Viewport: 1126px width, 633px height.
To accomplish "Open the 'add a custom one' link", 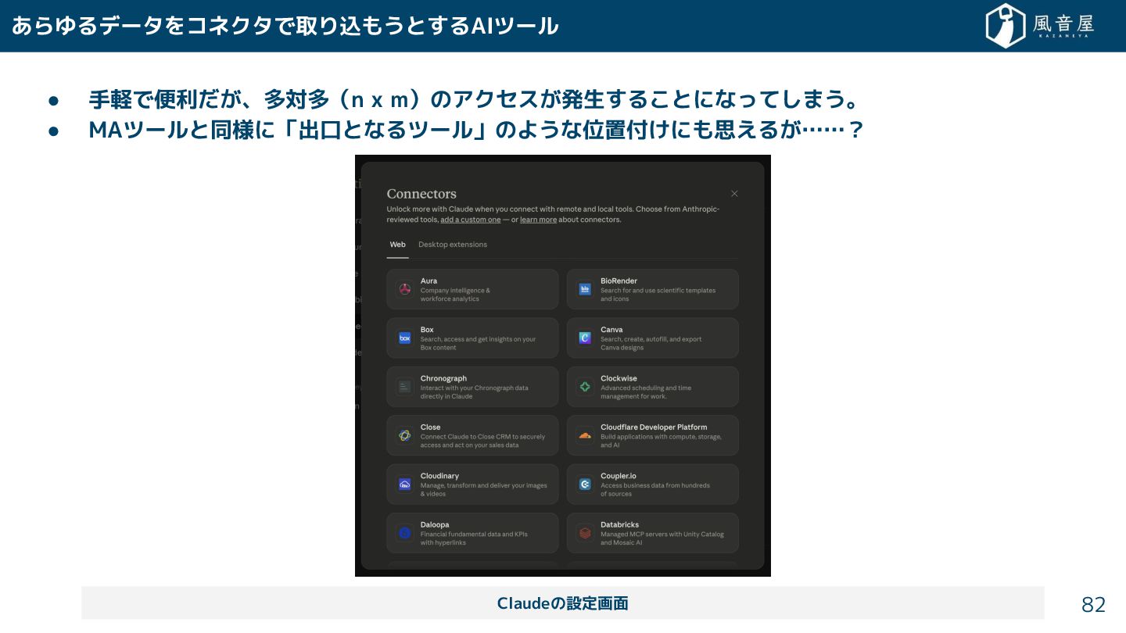I will tap(471, 220).
